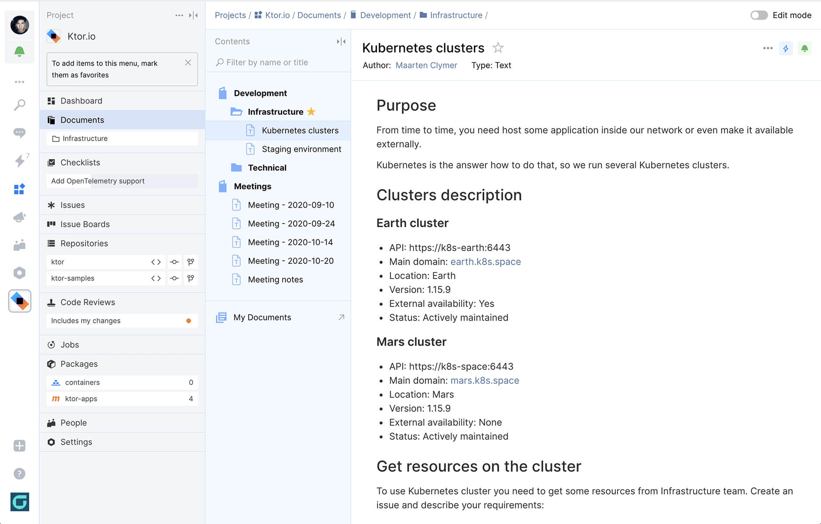Click the help question mark icon
The image size is (821, 524).
pos(19,473)
